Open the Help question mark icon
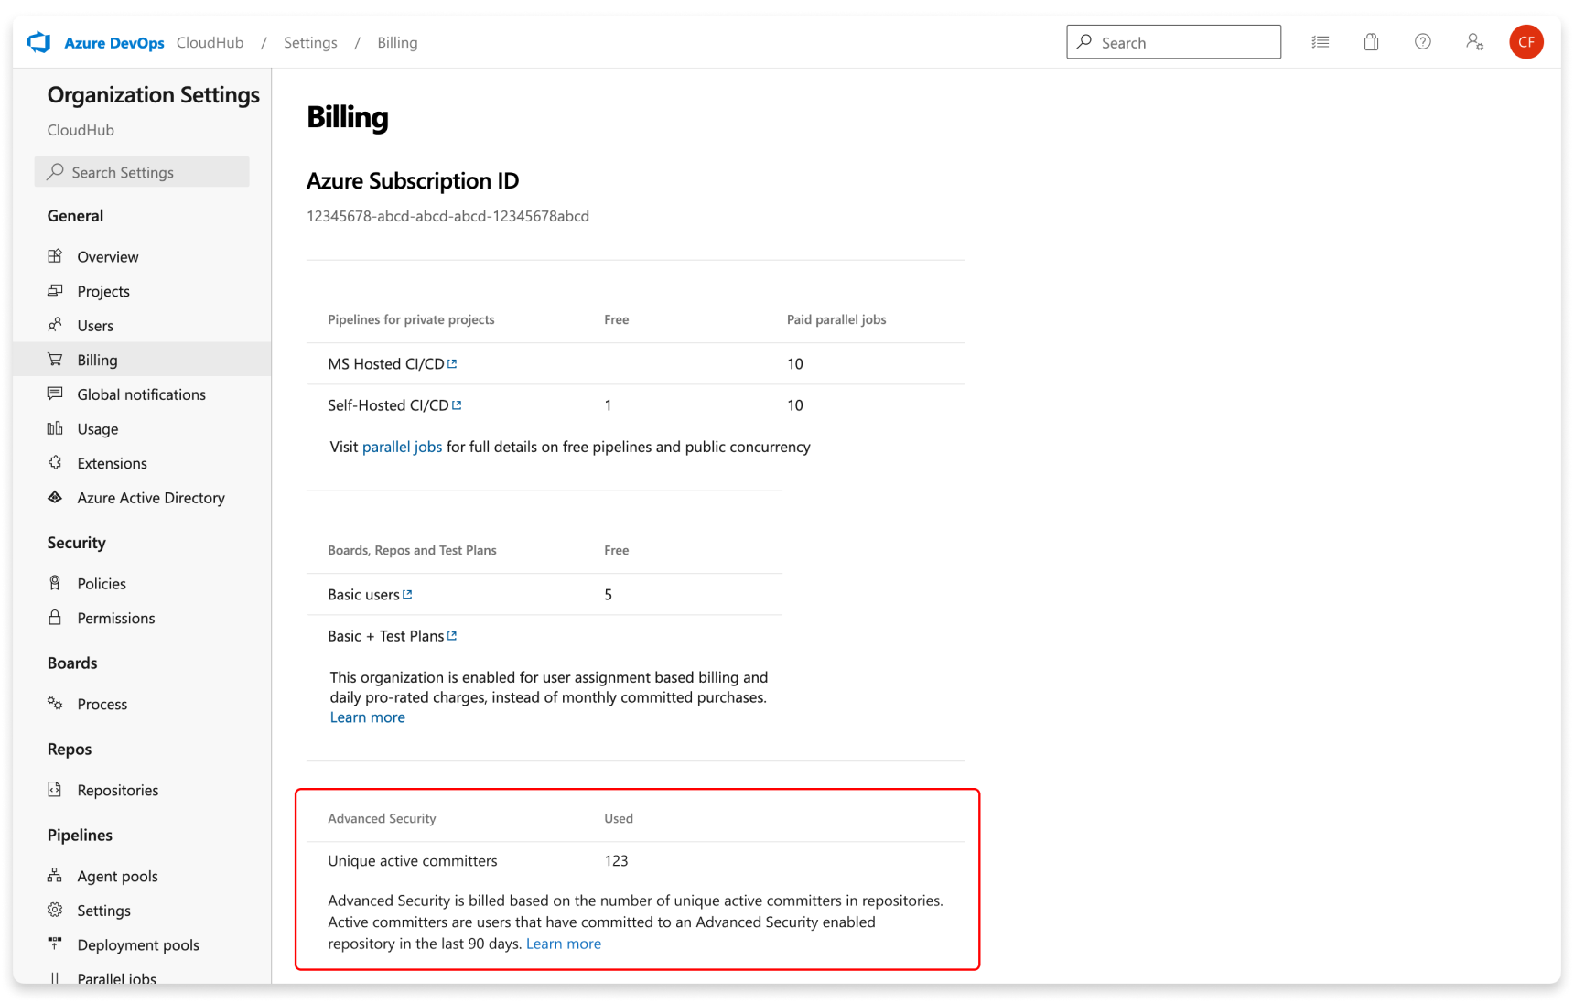The image size is (1574, 1003). click(1422, 41)
